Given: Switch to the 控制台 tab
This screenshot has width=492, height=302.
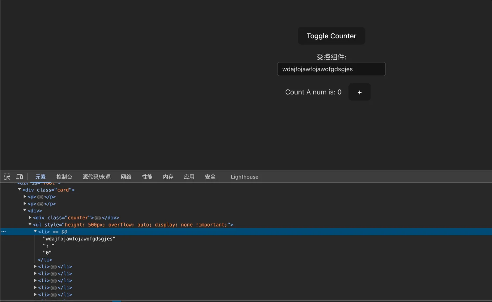Looking at the screenshot, I should 64,177.
